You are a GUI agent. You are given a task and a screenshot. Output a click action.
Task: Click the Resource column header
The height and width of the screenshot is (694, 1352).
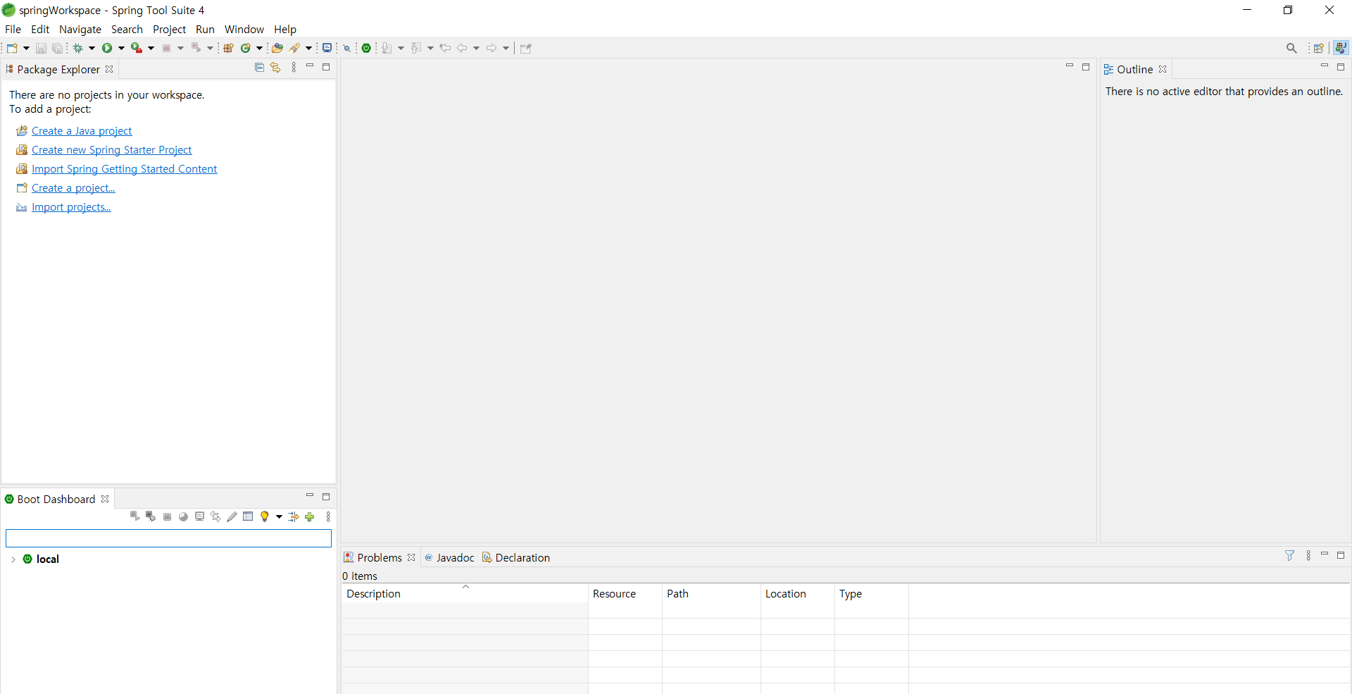click(x=625, y=593)
